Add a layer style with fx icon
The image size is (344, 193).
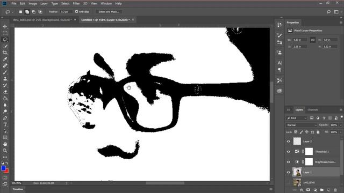click(301, 190)
